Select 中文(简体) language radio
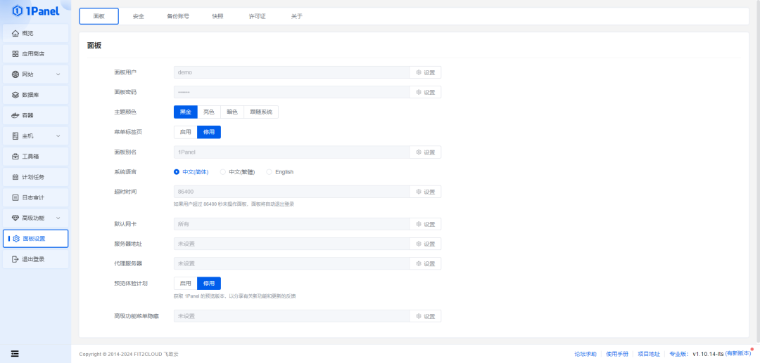The width and height of the screenshot is (760, 363). click(x=191, y=172)
